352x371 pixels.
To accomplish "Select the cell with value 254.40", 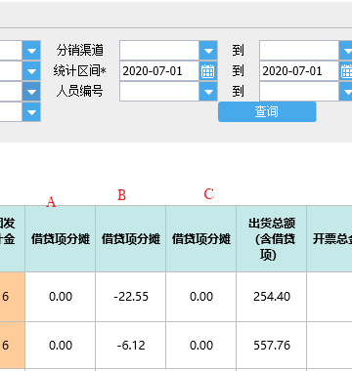I will click(272, 297).
